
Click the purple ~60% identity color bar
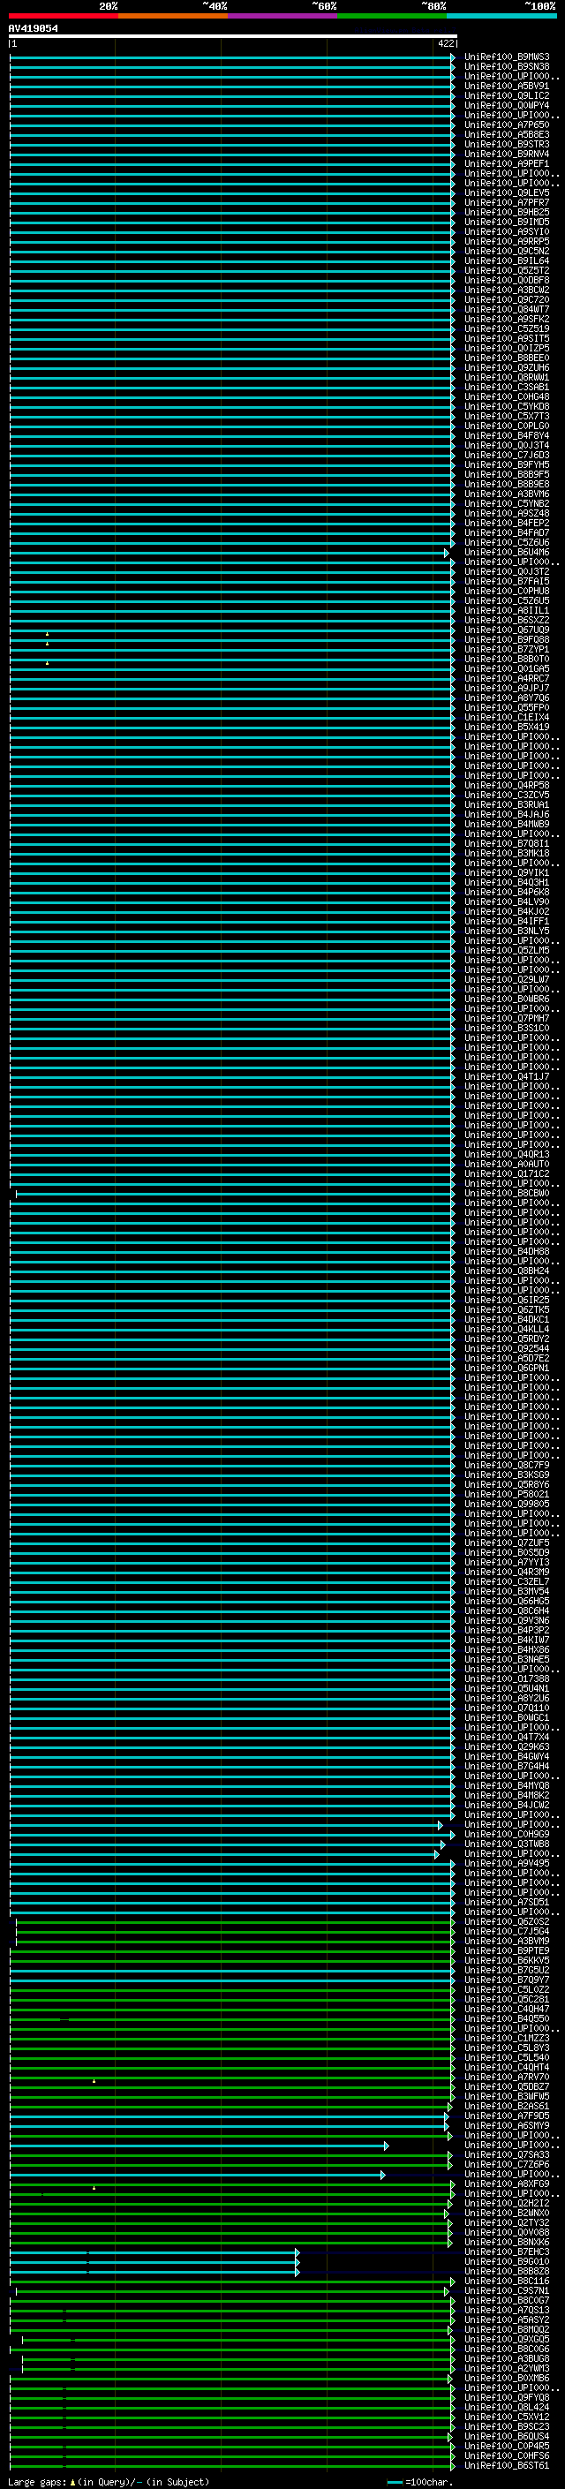pos(282,16)
